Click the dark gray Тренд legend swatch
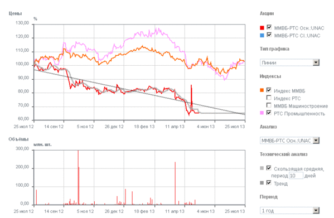The height and width of the screenshot is (218, 334). [x=262, y=183]
